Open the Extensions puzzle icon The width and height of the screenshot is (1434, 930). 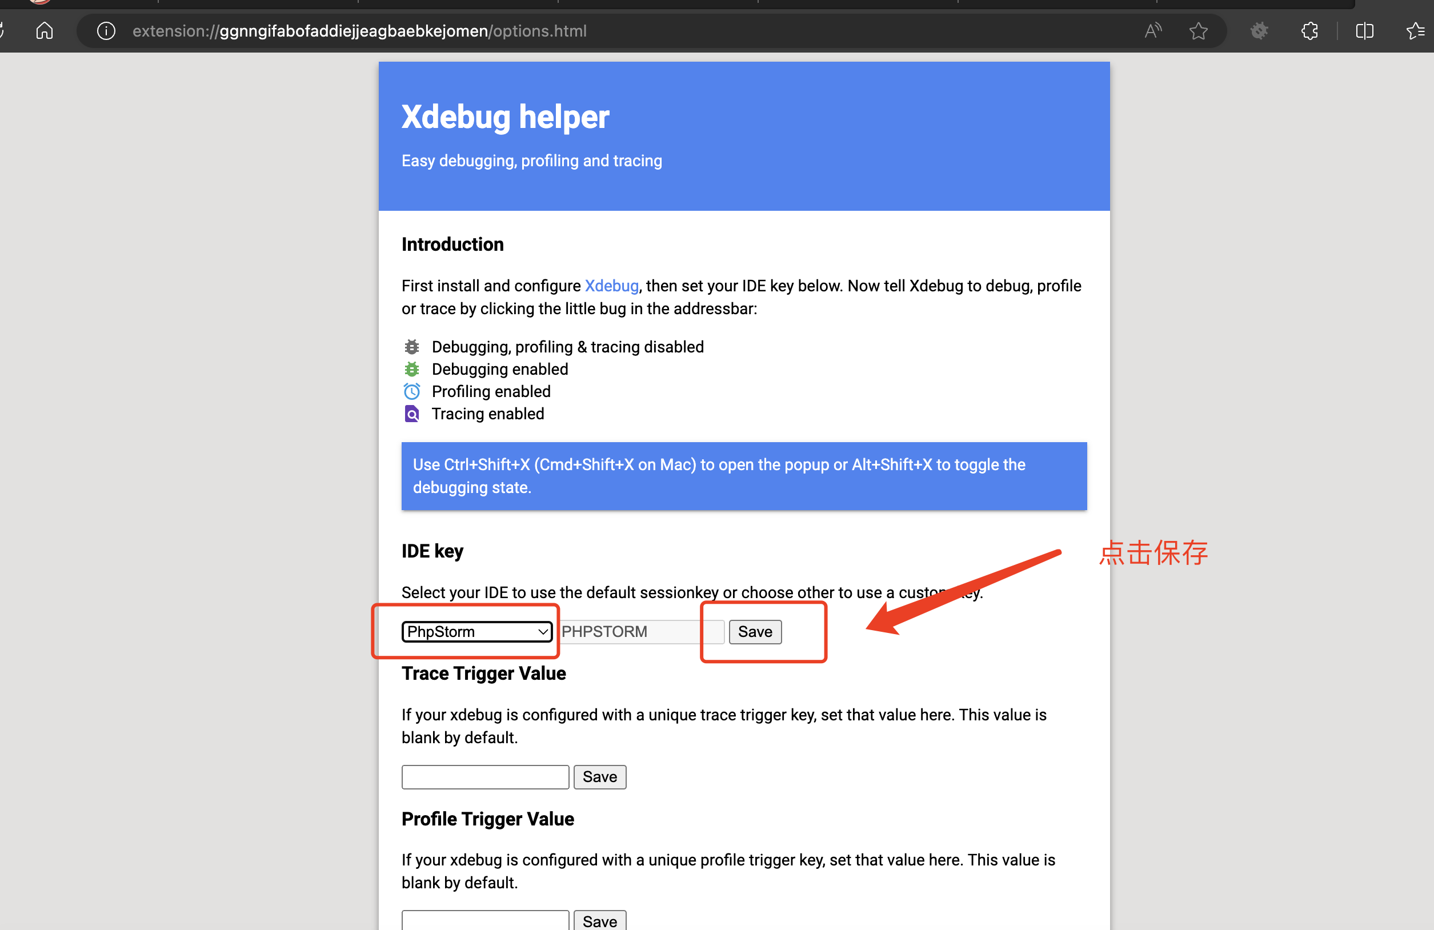click(x=1309, y=31)
